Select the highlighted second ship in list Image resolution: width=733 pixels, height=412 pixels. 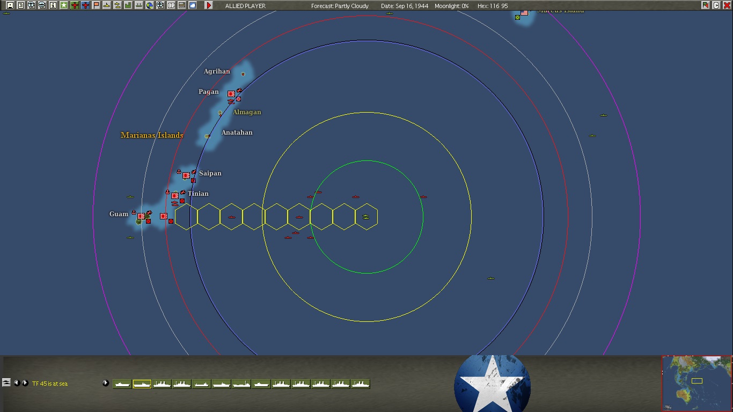tap(142, 384)
